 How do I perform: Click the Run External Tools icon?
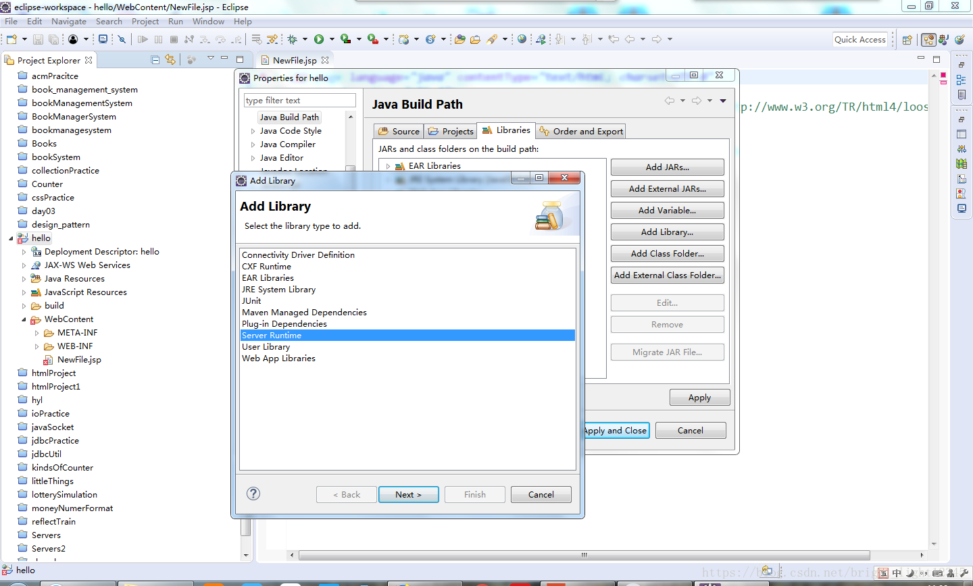372,39
